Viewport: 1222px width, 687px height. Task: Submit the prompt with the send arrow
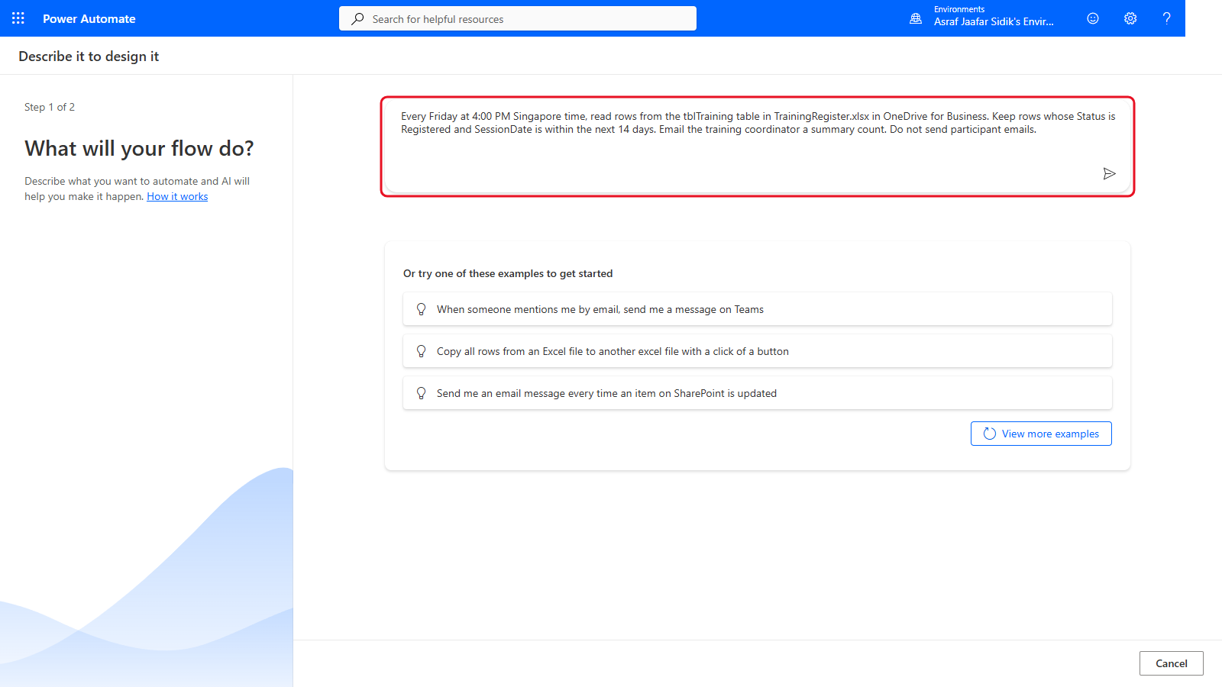(1110, 174)
